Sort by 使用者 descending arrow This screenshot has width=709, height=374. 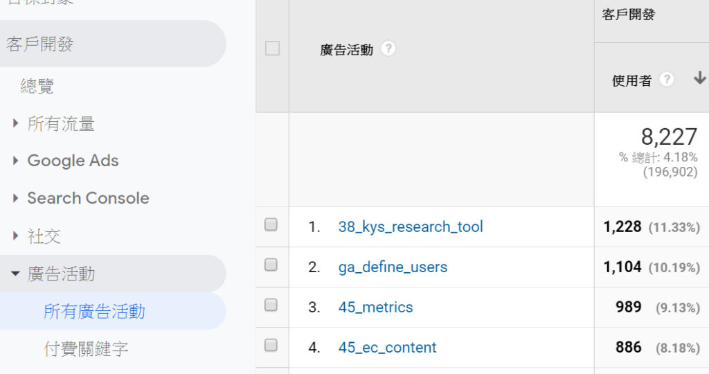[699, 78]
